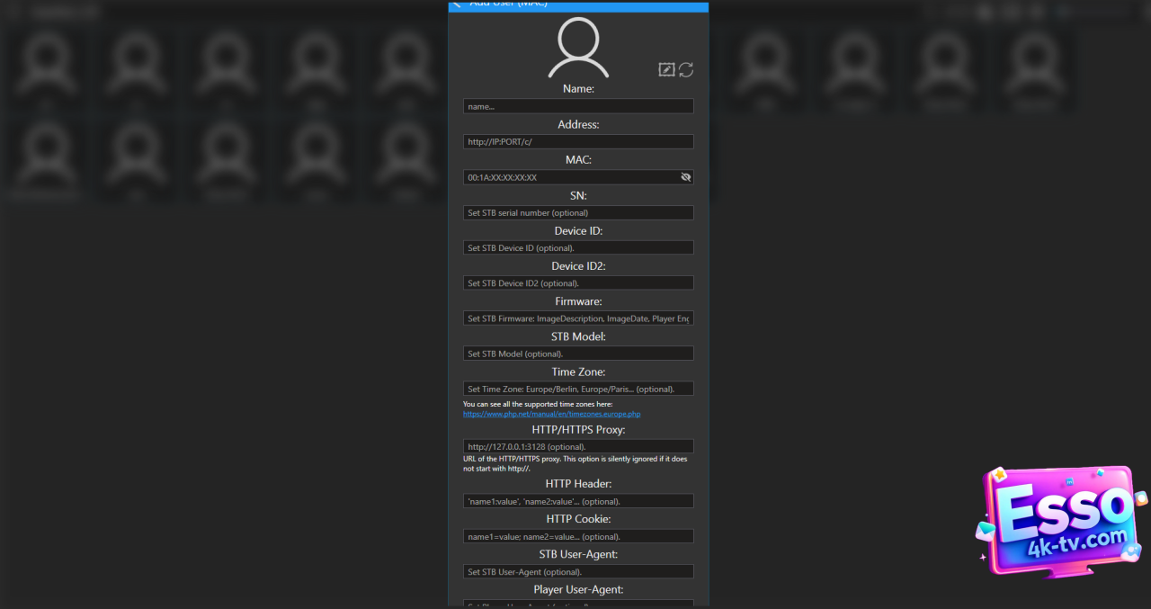Viewport: 1151px width, 609px height.
Task: Toggle MAC address visibility eye icon
Action: tap(686, 177)
